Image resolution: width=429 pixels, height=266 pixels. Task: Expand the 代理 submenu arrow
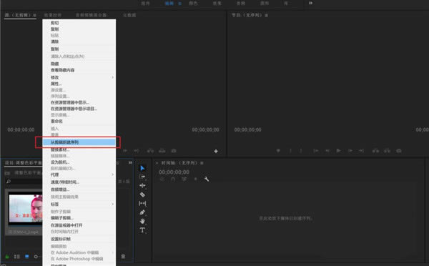click(x=112, y=174)
